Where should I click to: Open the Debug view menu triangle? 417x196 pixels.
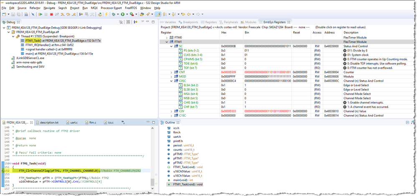[142, 22]
